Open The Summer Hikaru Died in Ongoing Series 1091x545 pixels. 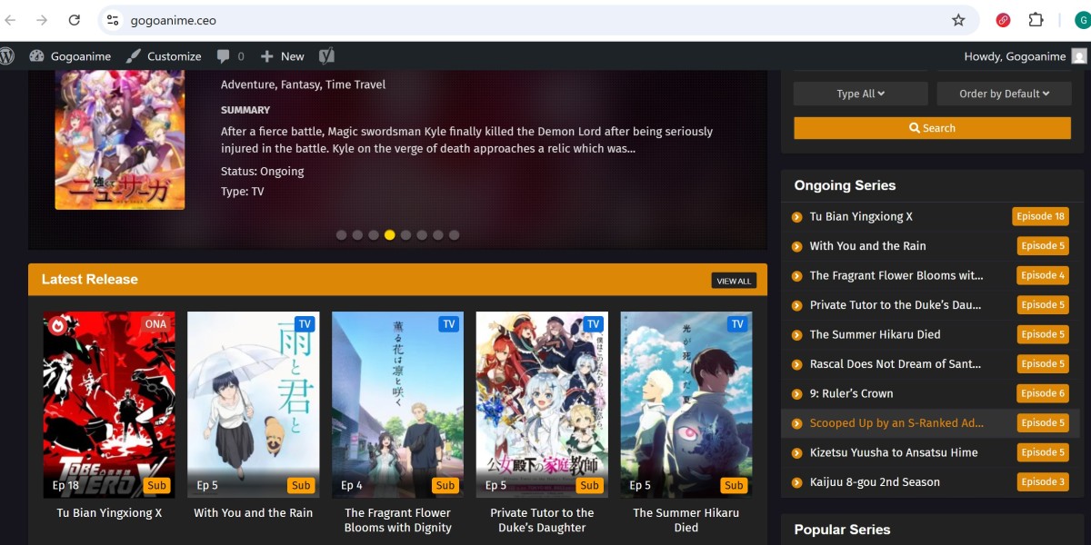pos(876,335)
